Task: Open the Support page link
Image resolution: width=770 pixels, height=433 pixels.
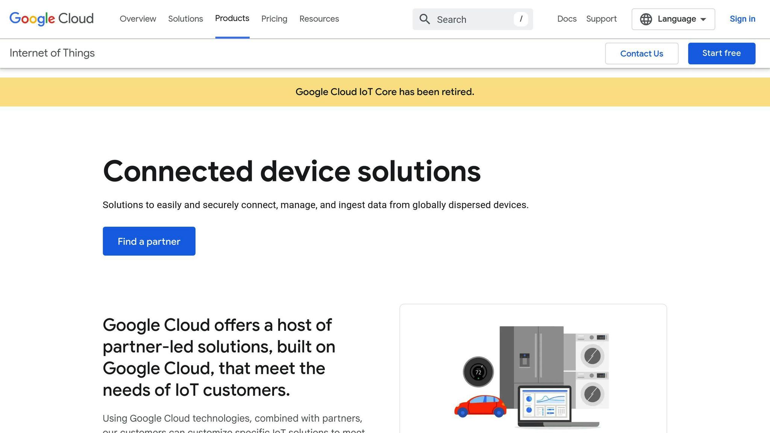Action: point(601,19)
